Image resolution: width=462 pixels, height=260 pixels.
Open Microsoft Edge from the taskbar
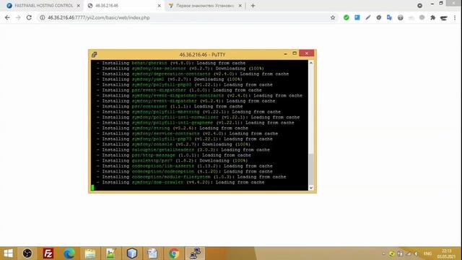69,253
